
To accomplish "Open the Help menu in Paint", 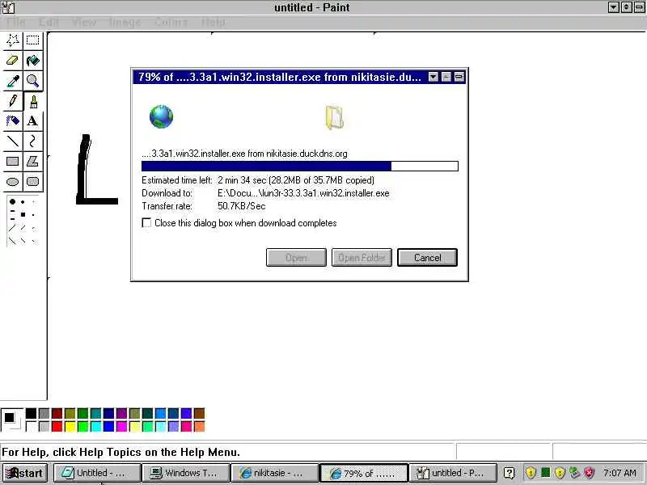I will (214, 23).
